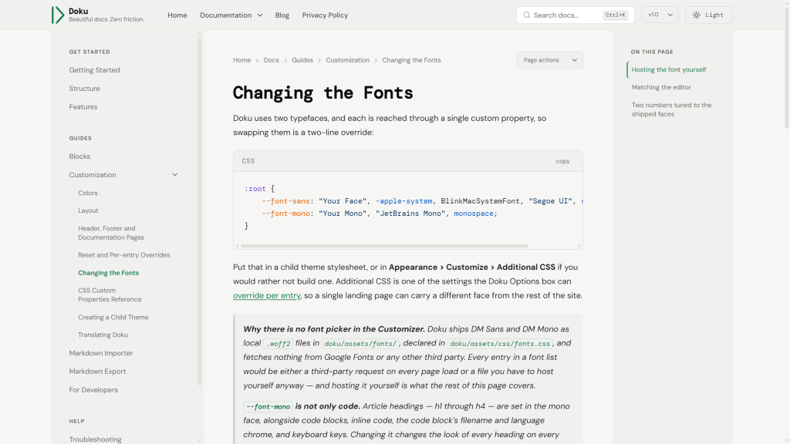Select Changing the Fonts in sidebar
The width and height of the screenshot is (790, 444).
[x=108, y=273]
